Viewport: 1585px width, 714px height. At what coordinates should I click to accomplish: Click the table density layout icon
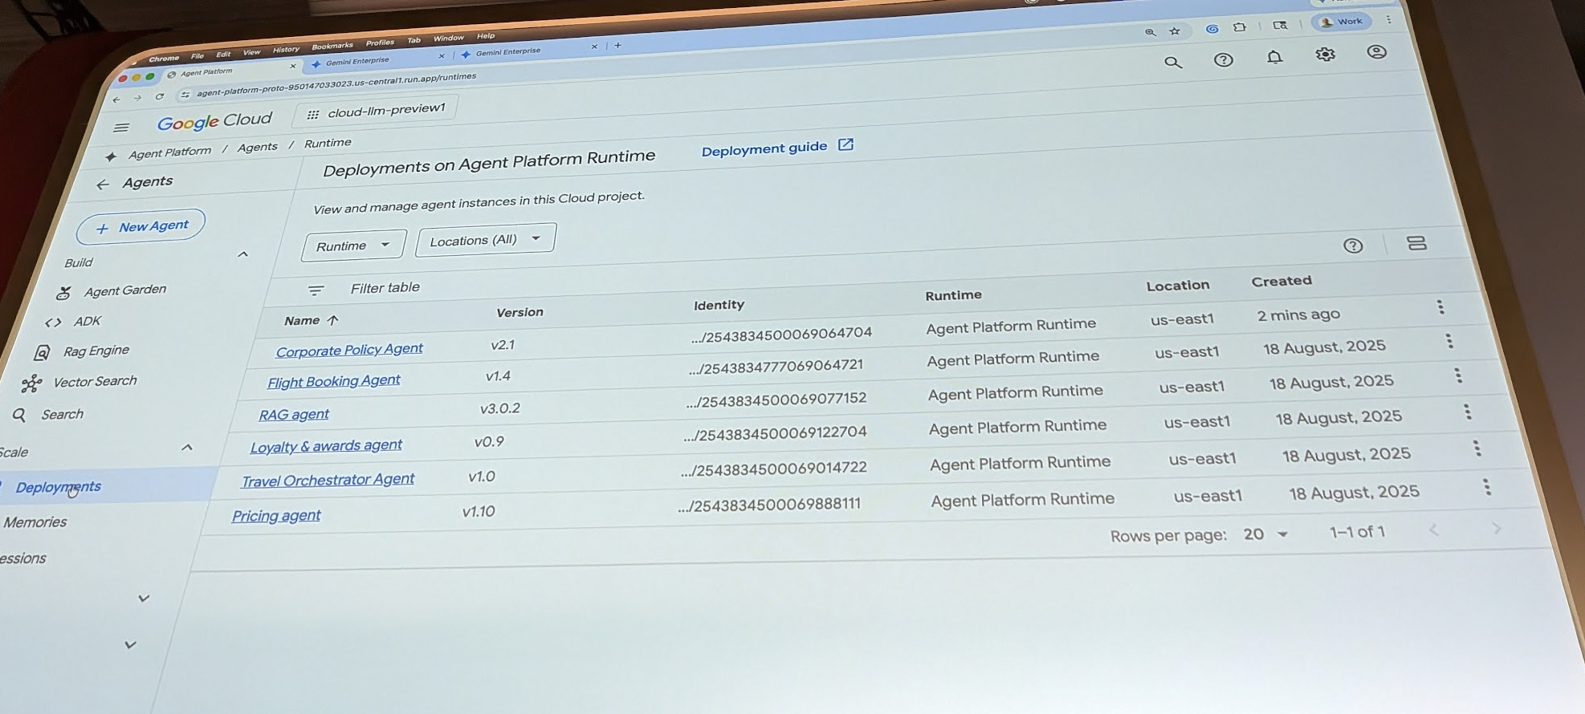[x=1416, y=243]
